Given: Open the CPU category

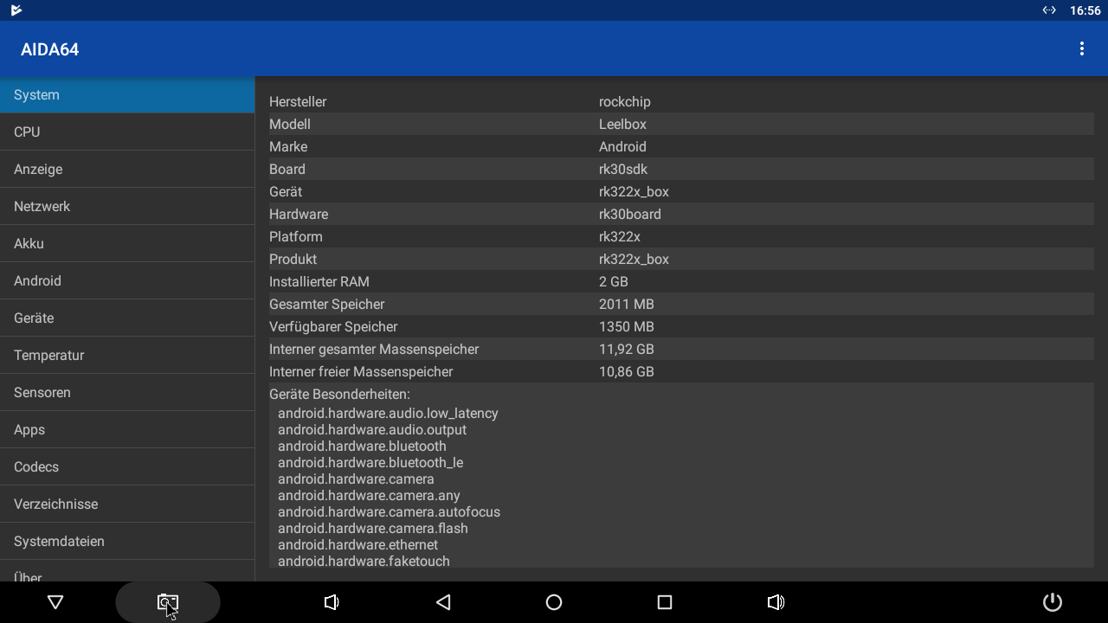Looking at the screenshot, I should coord(127,132).
